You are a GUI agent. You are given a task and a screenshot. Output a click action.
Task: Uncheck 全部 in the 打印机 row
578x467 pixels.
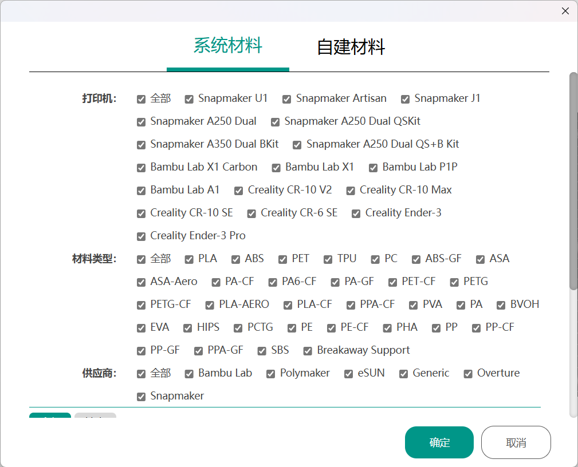(141, 99)
